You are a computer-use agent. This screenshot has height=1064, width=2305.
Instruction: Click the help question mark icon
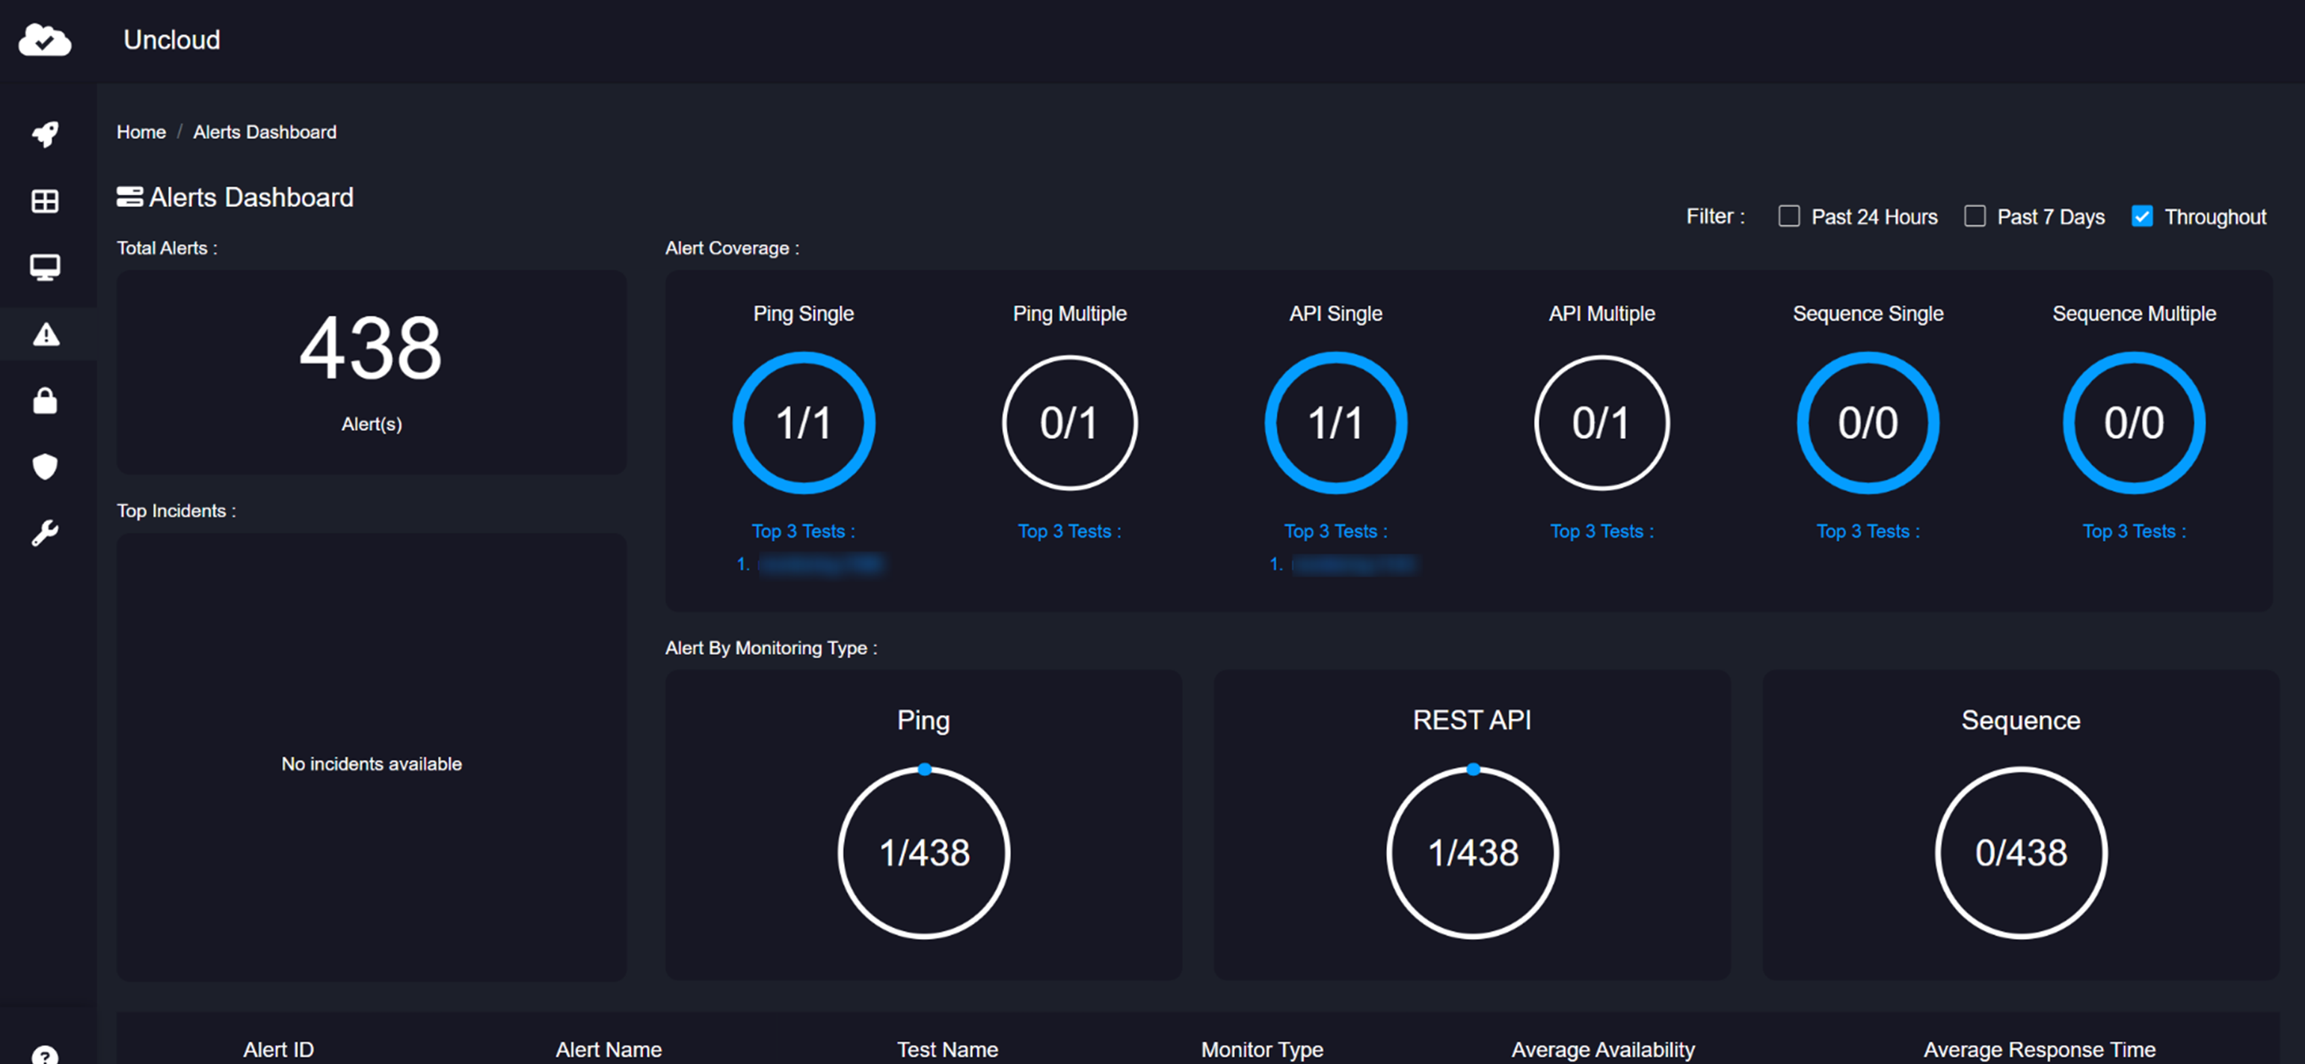[x=45, y=1056]
